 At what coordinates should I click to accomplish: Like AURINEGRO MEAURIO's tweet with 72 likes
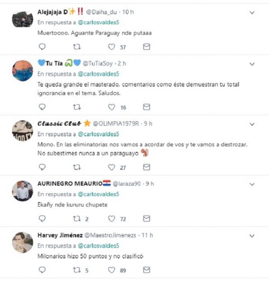point(112,219)
